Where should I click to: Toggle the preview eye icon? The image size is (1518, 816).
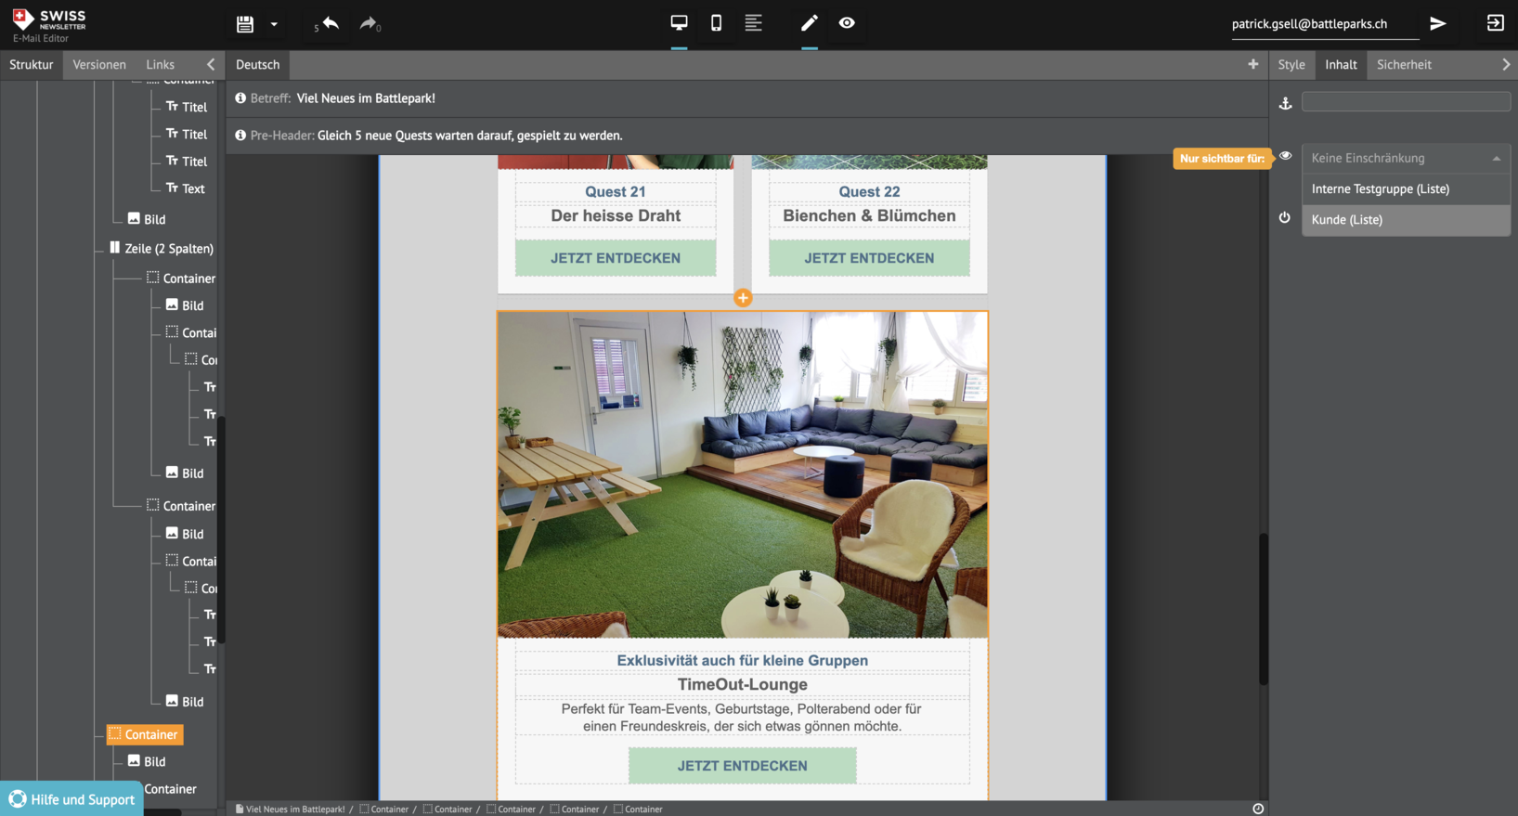(x=847, y=23)
